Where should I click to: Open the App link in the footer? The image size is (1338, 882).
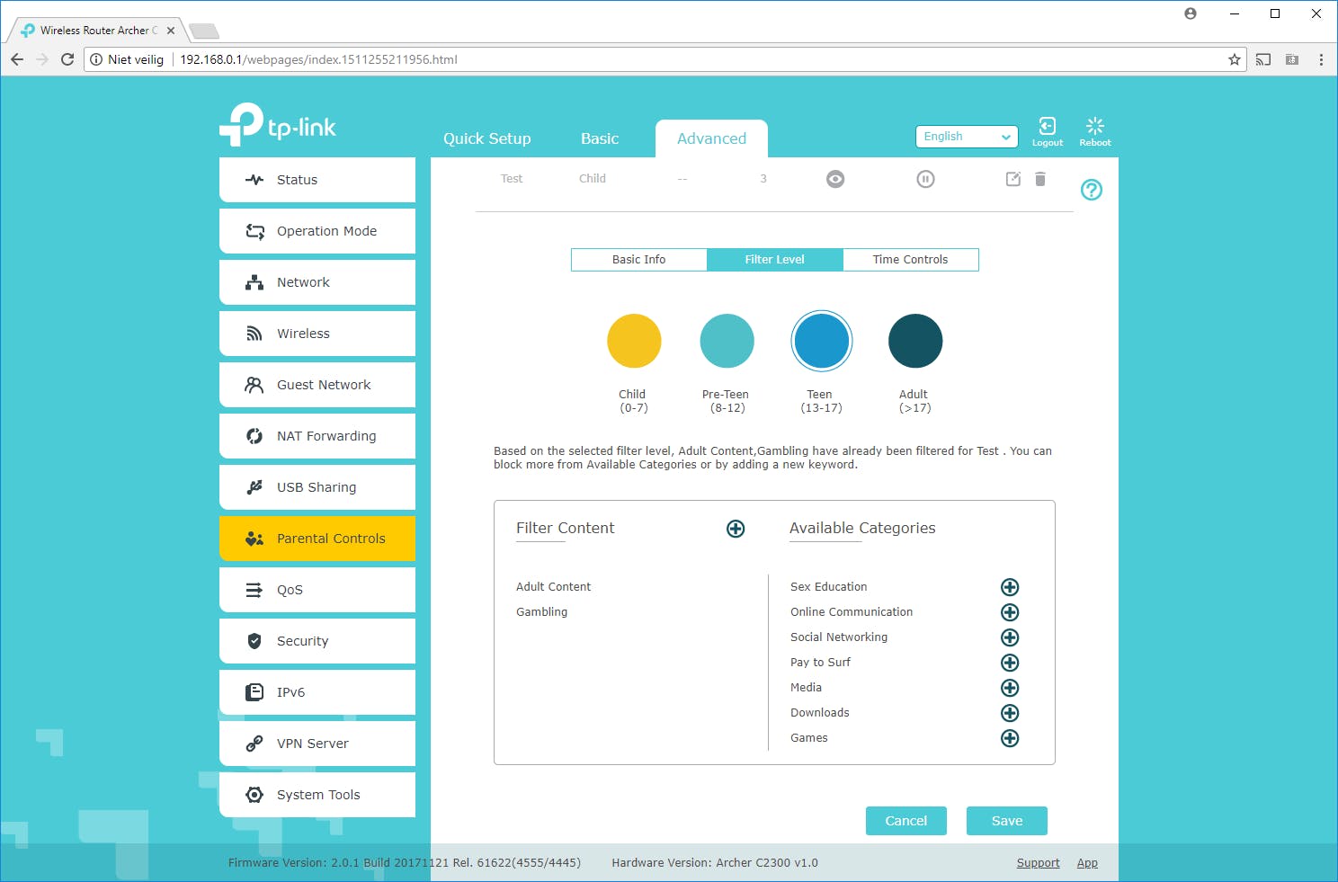pos(1087,863)
